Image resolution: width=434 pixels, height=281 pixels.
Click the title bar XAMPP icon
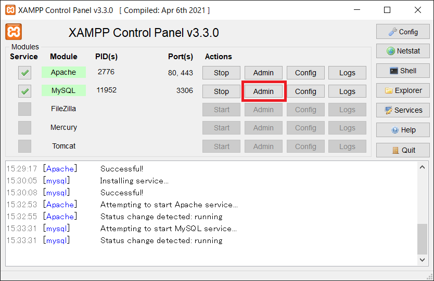[x=10, y=10]
